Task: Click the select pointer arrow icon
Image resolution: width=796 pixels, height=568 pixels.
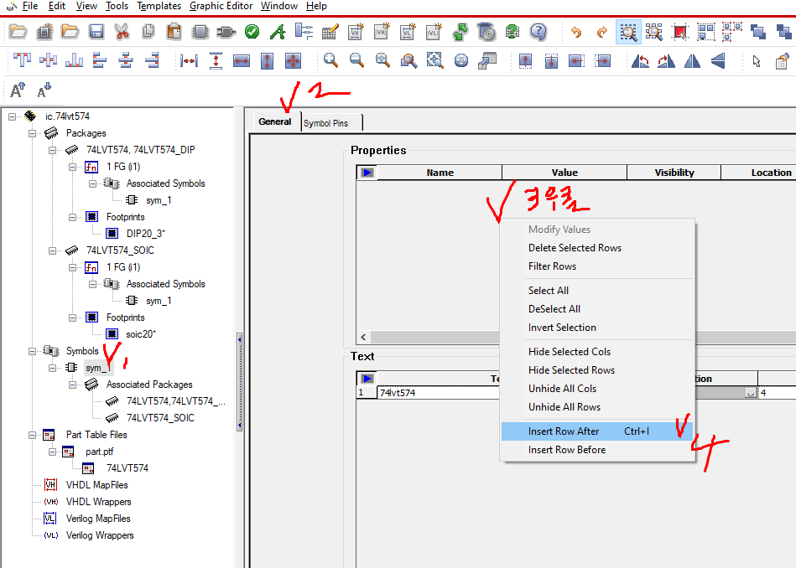Action: 757,61
